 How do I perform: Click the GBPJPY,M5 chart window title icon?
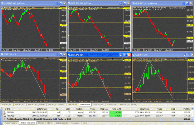coord(134,55)
